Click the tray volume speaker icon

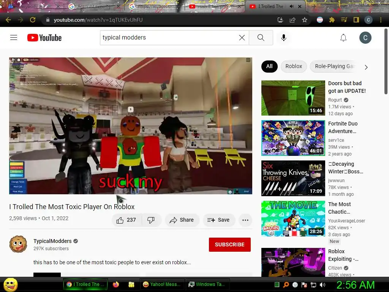pos(322,285)
